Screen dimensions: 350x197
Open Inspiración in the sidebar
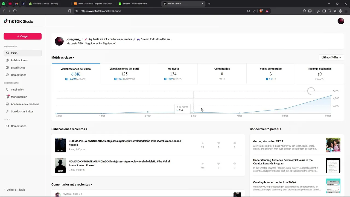point(22,89)
